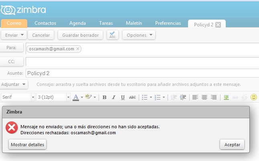
Task: Open the Tareas tab
Action: 106,23
